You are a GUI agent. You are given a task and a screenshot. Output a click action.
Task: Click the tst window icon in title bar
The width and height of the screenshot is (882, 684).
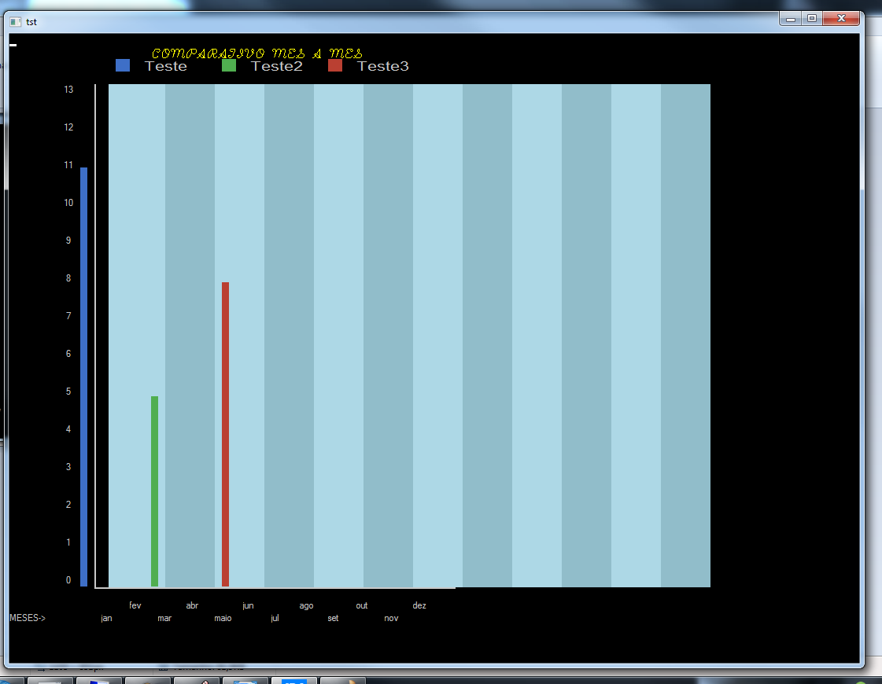pos(16,22)
